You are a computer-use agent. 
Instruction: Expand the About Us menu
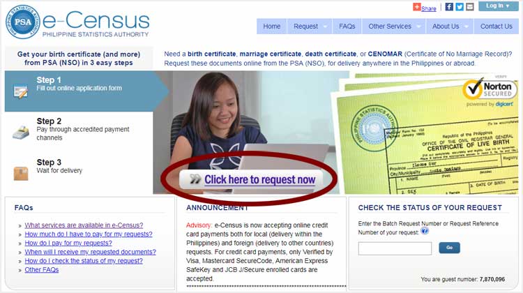pyautogui.click(x=450, y=27)
